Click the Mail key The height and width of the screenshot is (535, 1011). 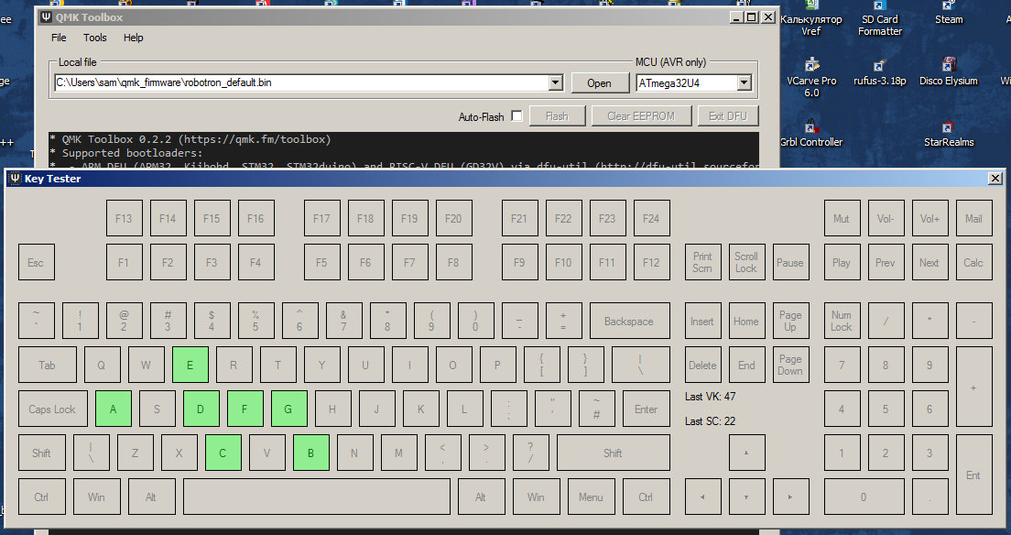pos(973,218)
